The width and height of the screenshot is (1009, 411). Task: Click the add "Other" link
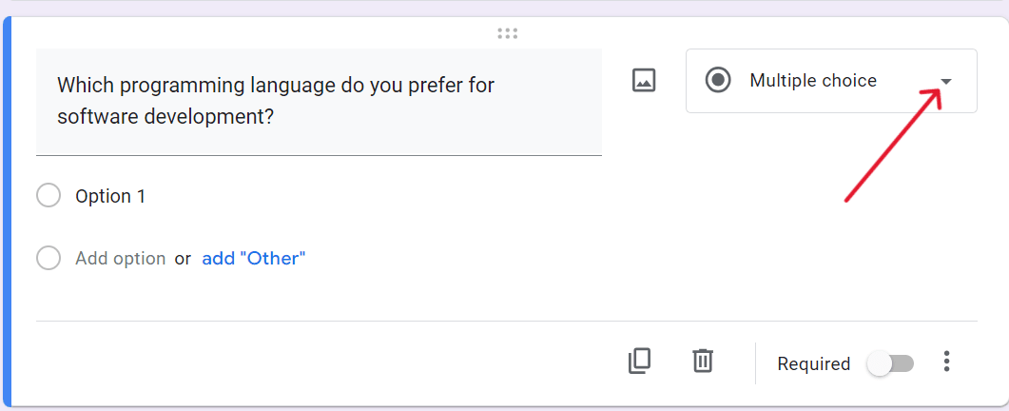tap(254, 258)
